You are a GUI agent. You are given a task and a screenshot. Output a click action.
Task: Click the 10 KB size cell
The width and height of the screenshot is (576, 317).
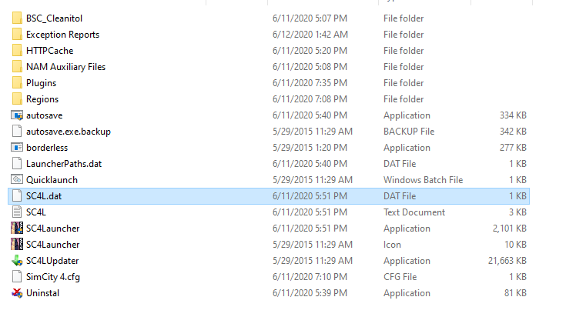click(x=515, y=245)
